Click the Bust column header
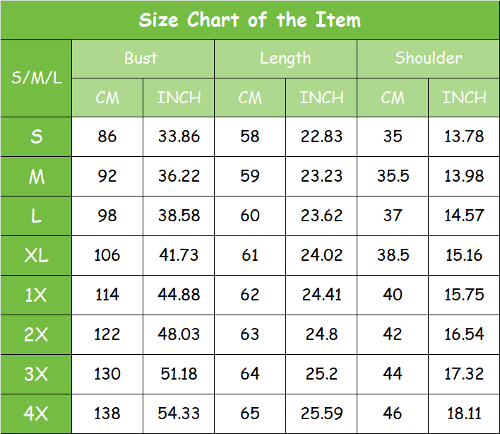 click(141, 58)
